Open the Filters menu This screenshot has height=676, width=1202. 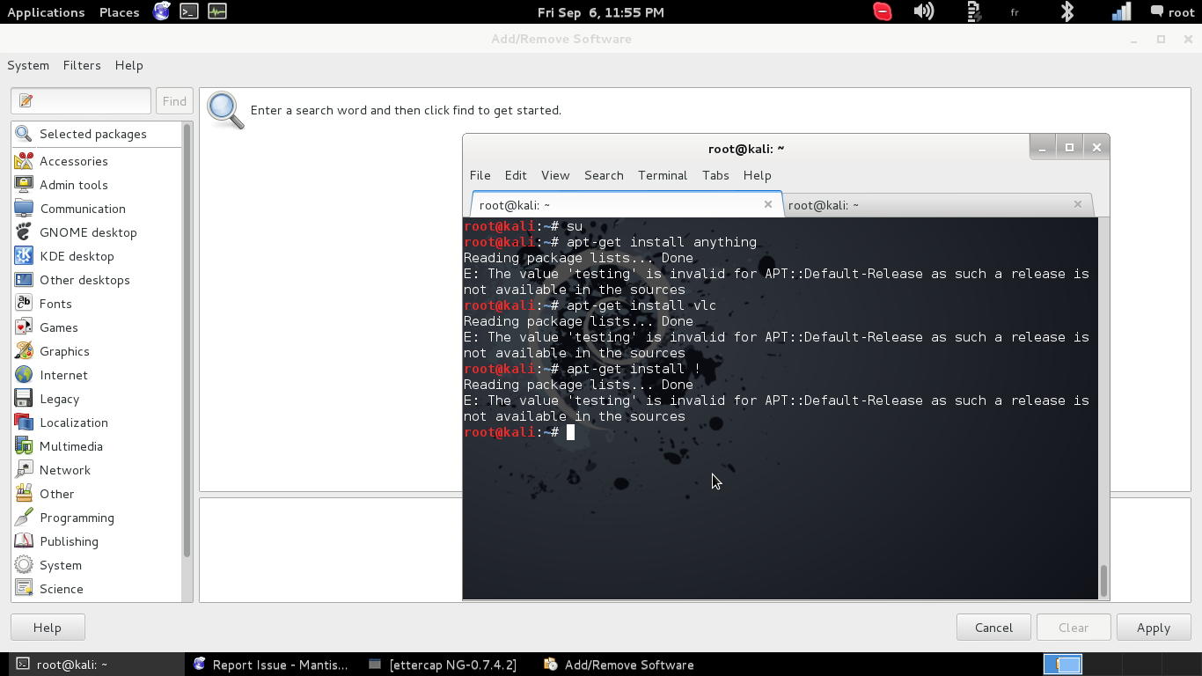[82, 65]
